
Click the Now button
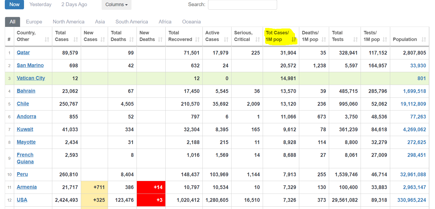pos(14,5)
